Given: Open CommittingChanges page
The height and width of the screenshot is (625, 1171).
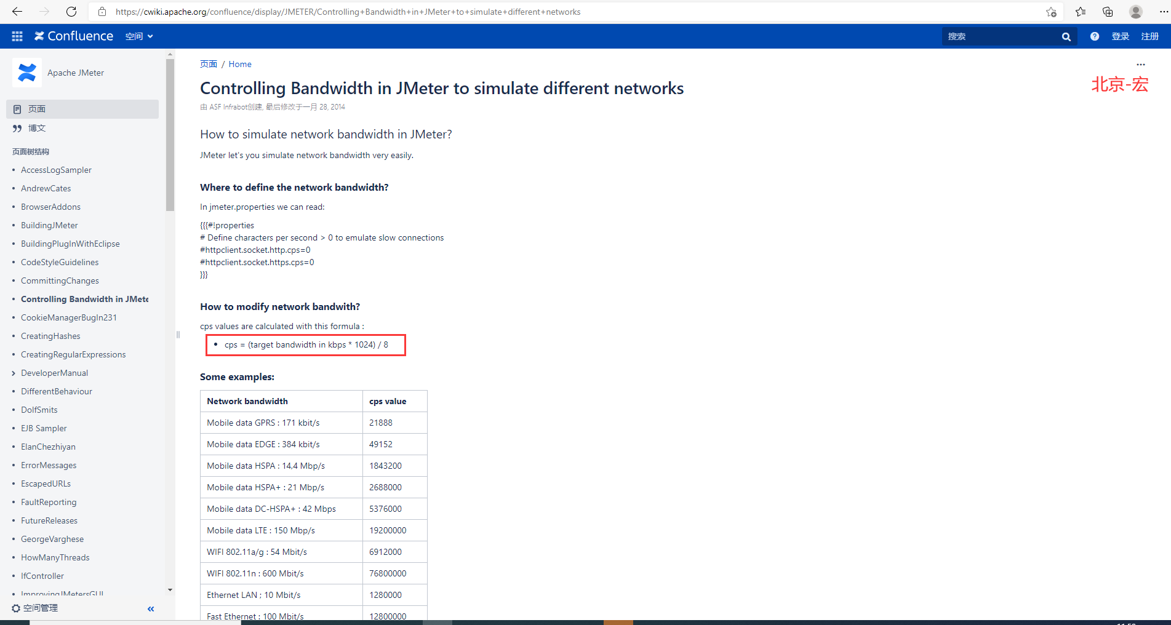Looking at the screenshot, I should pyautogui.click(x=60, y=281).
